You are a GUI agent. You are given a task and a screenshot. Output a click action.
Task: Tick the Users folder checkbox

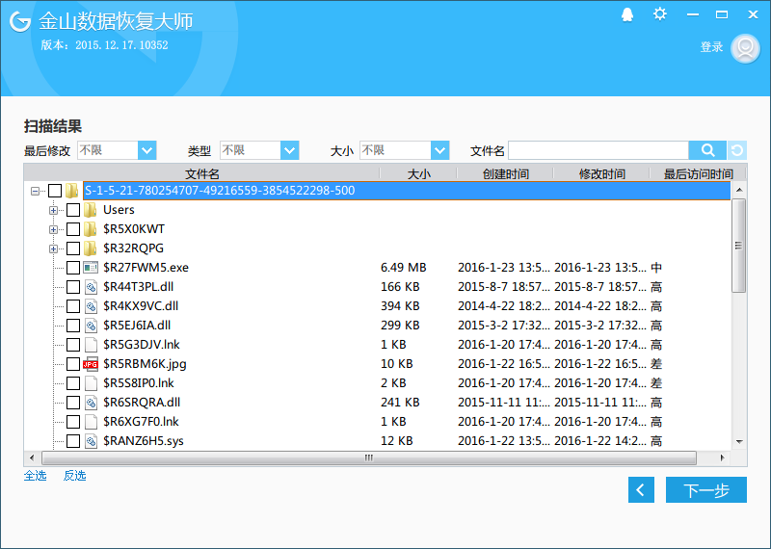click(73, 210)
